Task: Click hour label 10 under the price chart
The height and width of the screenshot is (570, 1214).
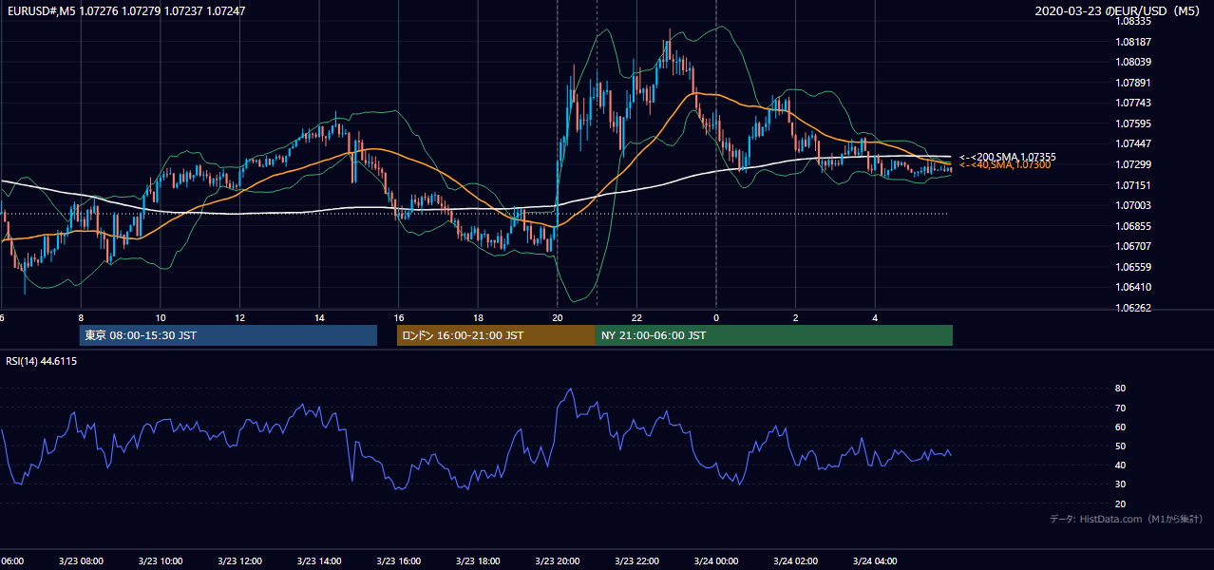Action: [161, 317]
